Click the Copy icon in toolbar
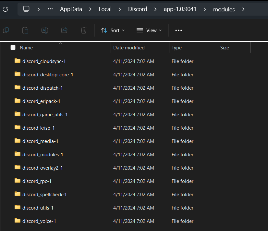Screen dimensions: 268x231 6,30
